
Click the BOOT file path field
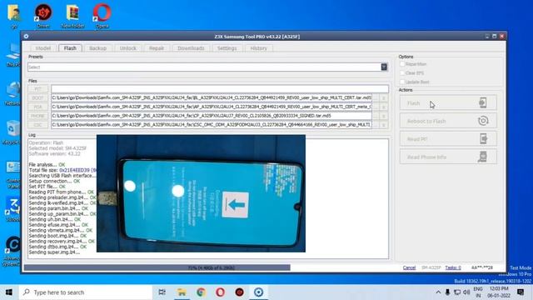coord(212,98)
